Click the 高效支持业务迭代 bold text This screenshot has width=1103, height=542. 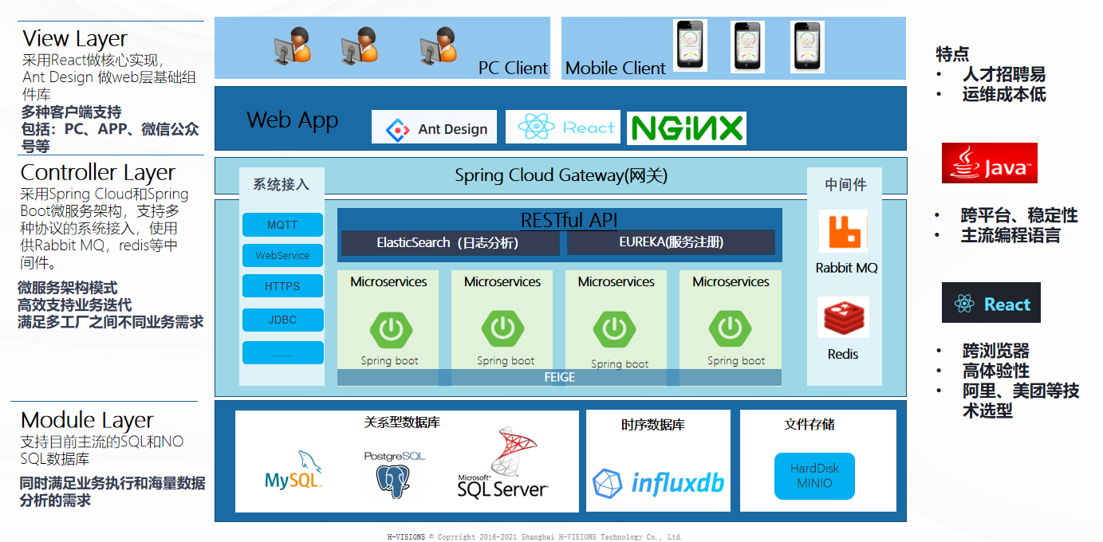click(x=75, y=305)
